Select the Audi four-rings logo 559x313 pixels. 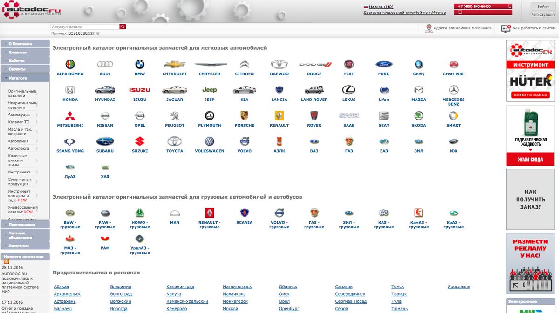pos(105,64)
